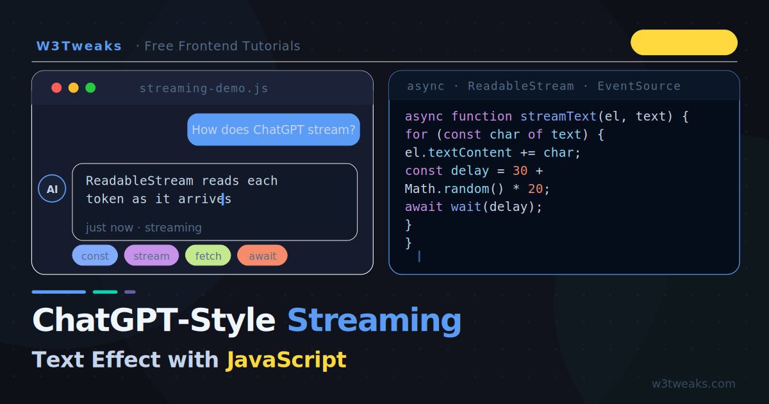Click the yellow pill button in the header
The width and height of the screenshot is (769, 404).
coord(684,42)
